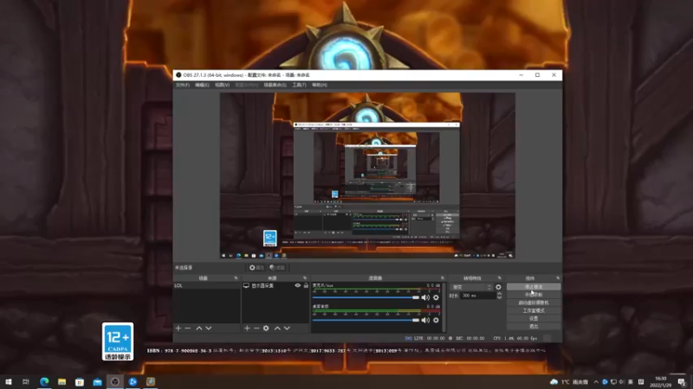Select the LOL scene
The height and width of the screenshot is (389, 693).
[x=207, y=285]
